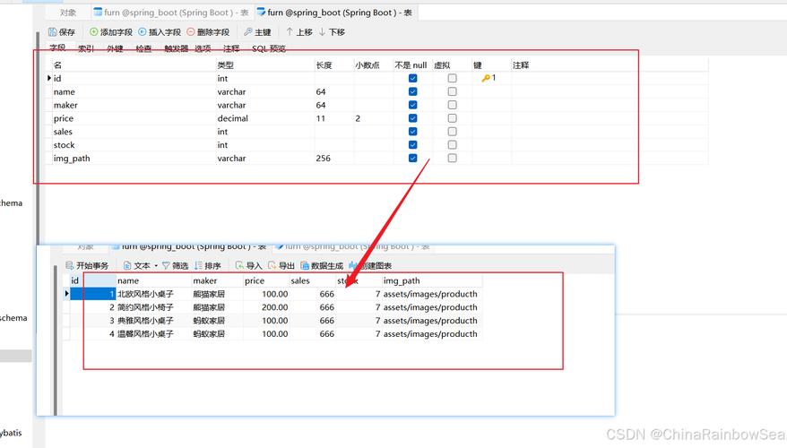Toggle not-null checkbox for price
This screenshot has height=448, width=787.
(x=412, y=118)
